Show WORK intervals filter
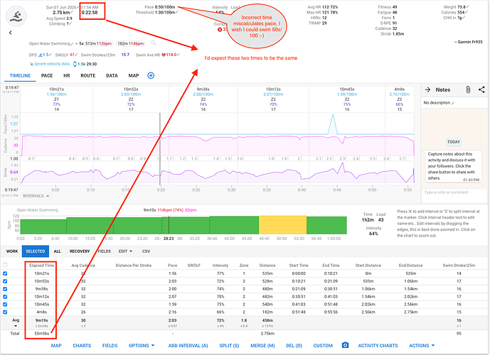 coord(12,251)
